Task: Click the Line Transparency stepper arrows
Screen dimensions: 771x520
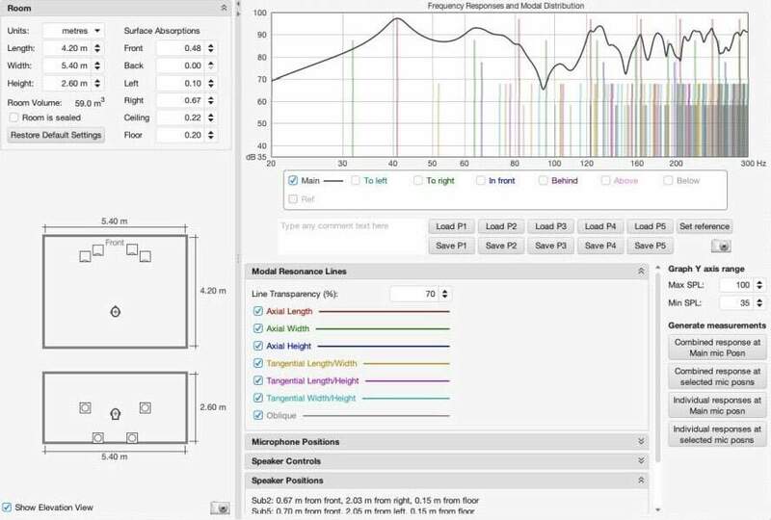Action: (445, 293)
